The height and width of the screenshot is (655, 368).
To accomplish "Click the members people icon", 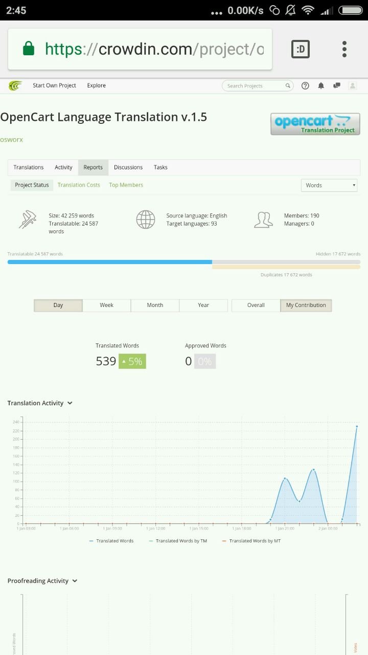I will point(263,220).
